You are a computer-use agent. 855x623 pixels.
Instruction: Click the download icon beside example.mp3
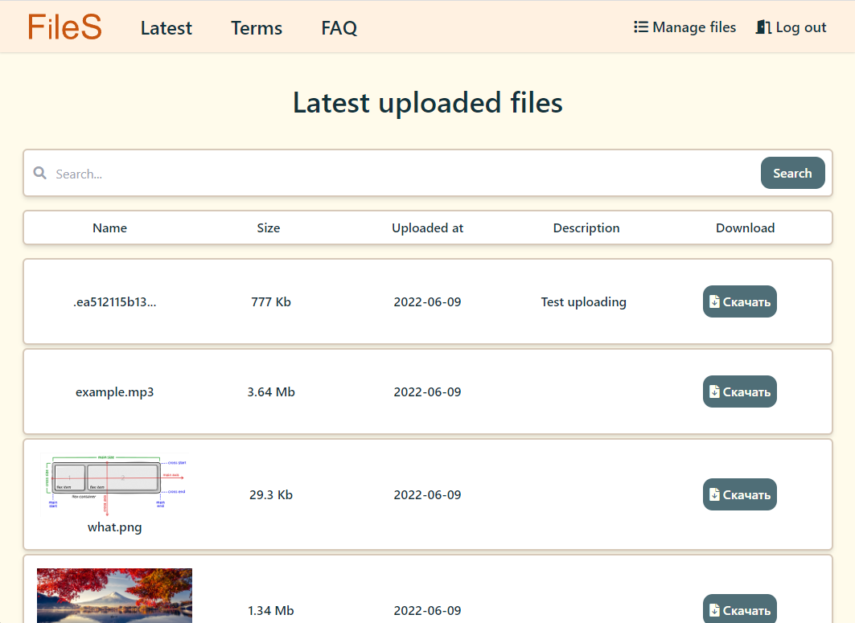coord(716,391)
